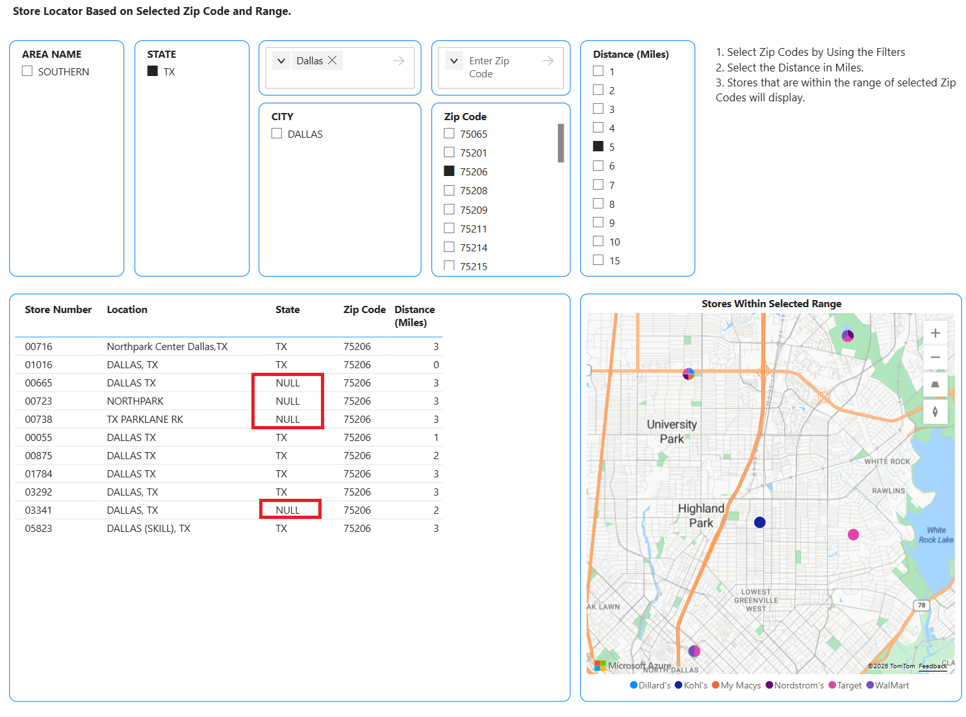Click Northpark Center Dallas,TX location cell

coord(167,347)
